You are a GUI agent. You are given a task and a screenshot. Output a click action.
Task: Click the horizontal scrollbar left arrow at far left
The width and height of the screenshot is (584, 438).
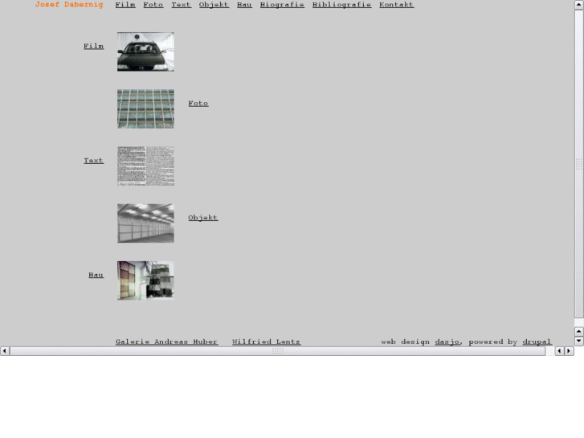[x=5, y=350]
